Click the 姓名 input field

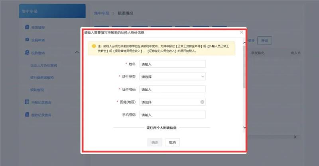tap(172, 64)
